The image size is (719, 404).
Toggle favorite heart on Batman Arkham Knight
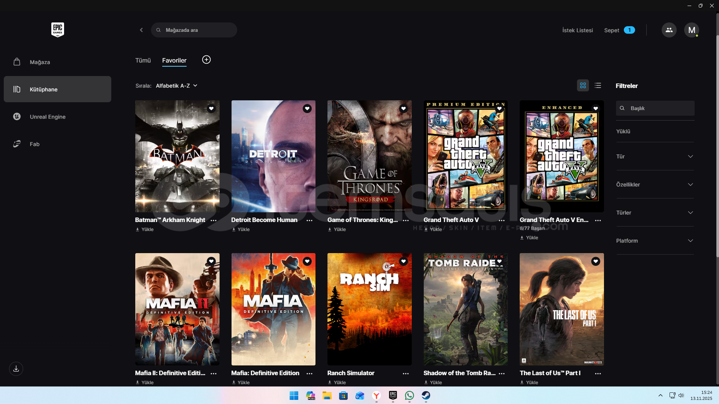pos(211,109)
